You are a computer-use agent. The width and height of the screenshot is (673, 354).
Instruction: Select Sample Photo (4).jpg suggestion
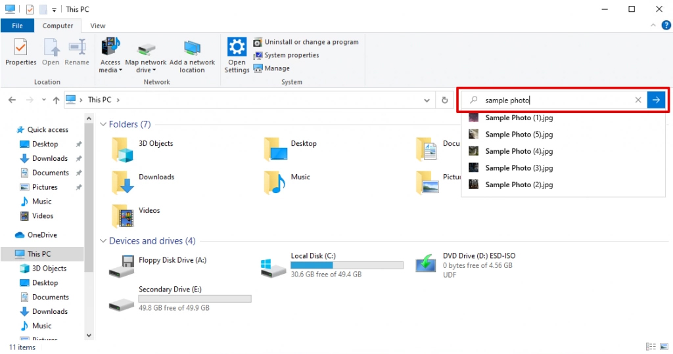click(563, 151)
